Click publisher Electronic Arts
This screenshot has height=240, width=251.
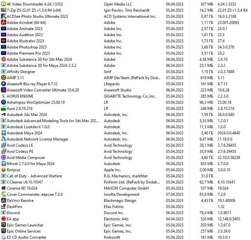click(x=116, y=219)
